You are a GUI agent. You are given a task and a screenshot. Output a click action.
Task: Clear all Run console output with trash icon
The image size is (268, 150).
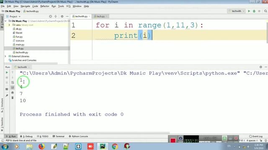tap(13, 98)
